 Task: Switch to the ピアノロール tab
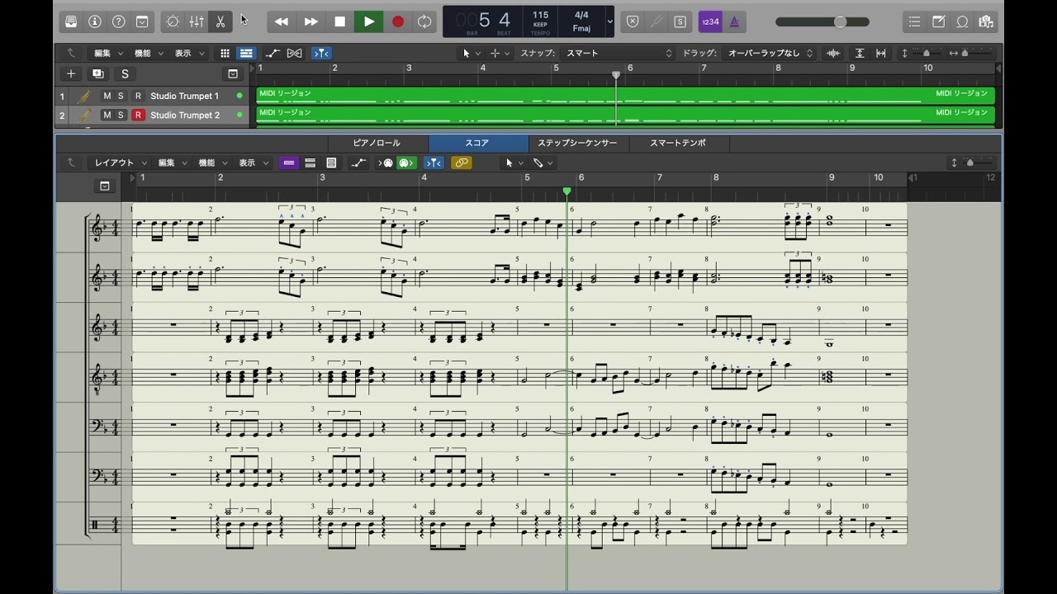coord(377,143)
